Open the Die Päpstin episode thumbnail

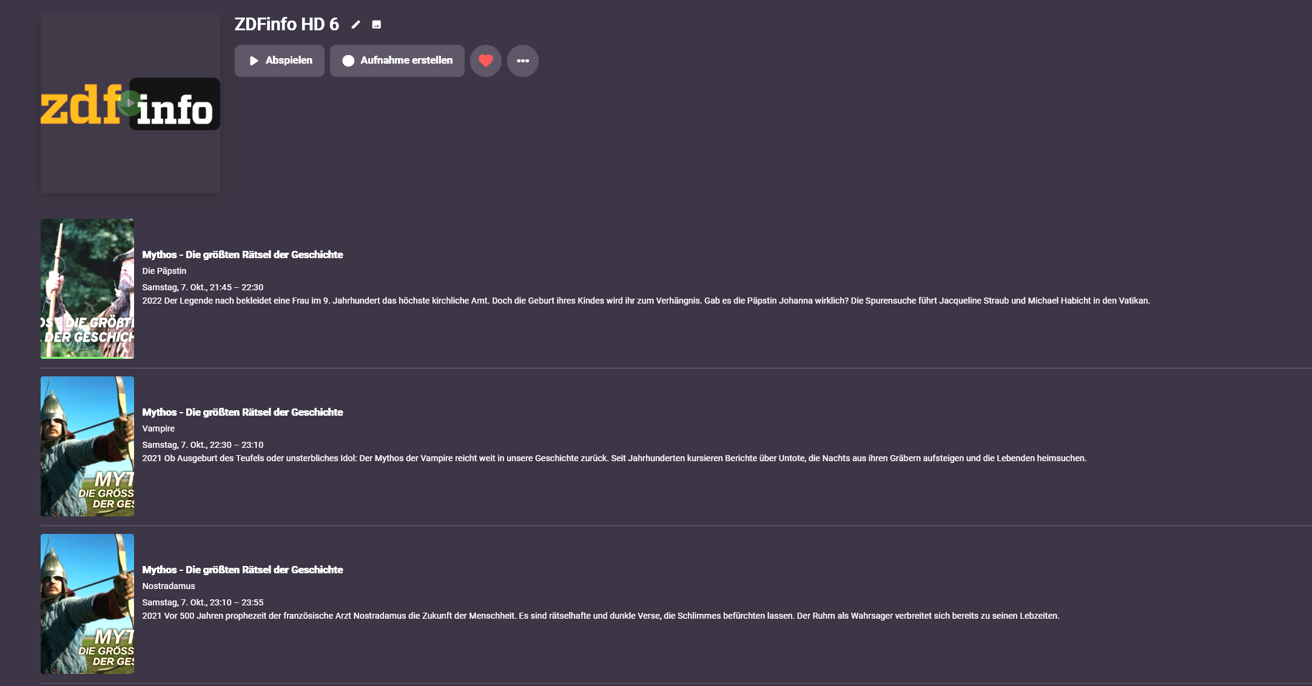[x=87, y=288]
